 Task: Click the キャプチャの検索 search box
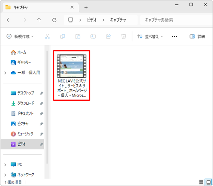click(x=176, y=20)
